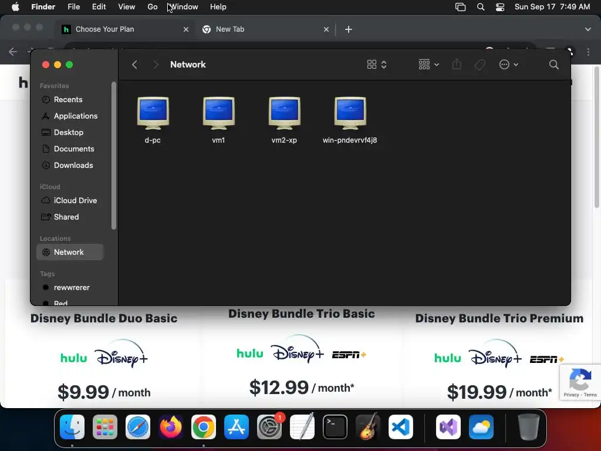The width and height of the screenshot is (601, 451).
Task: Click the Chrome page scrollbar
Action: tap(597, 137)
